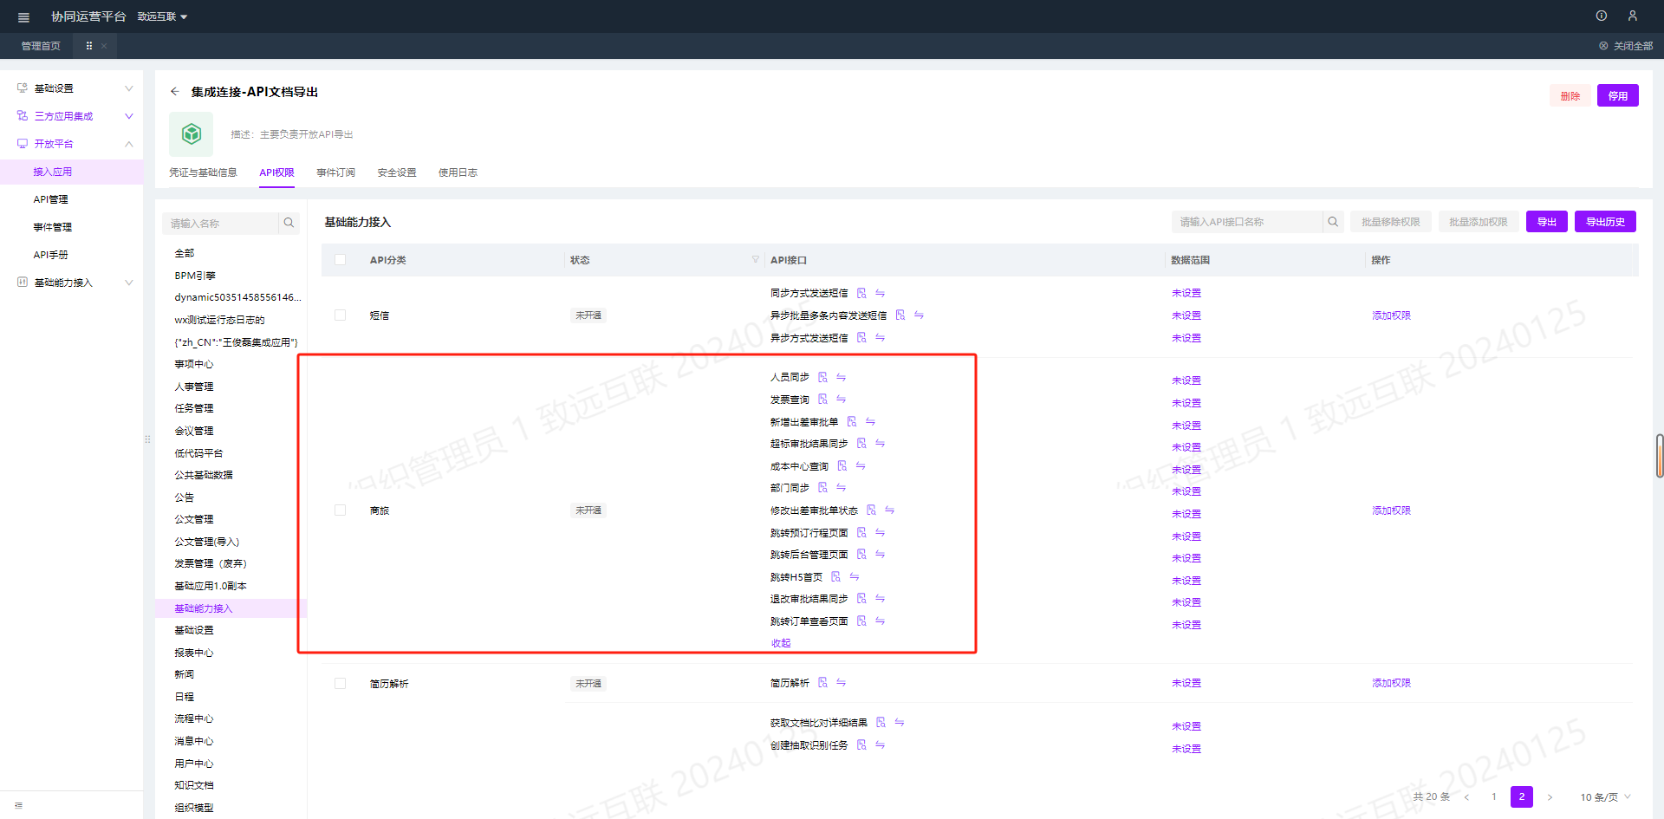Click the hamburger menu icon at top left
This screenshot has height=819, width=1664.
tap(23, 16)
